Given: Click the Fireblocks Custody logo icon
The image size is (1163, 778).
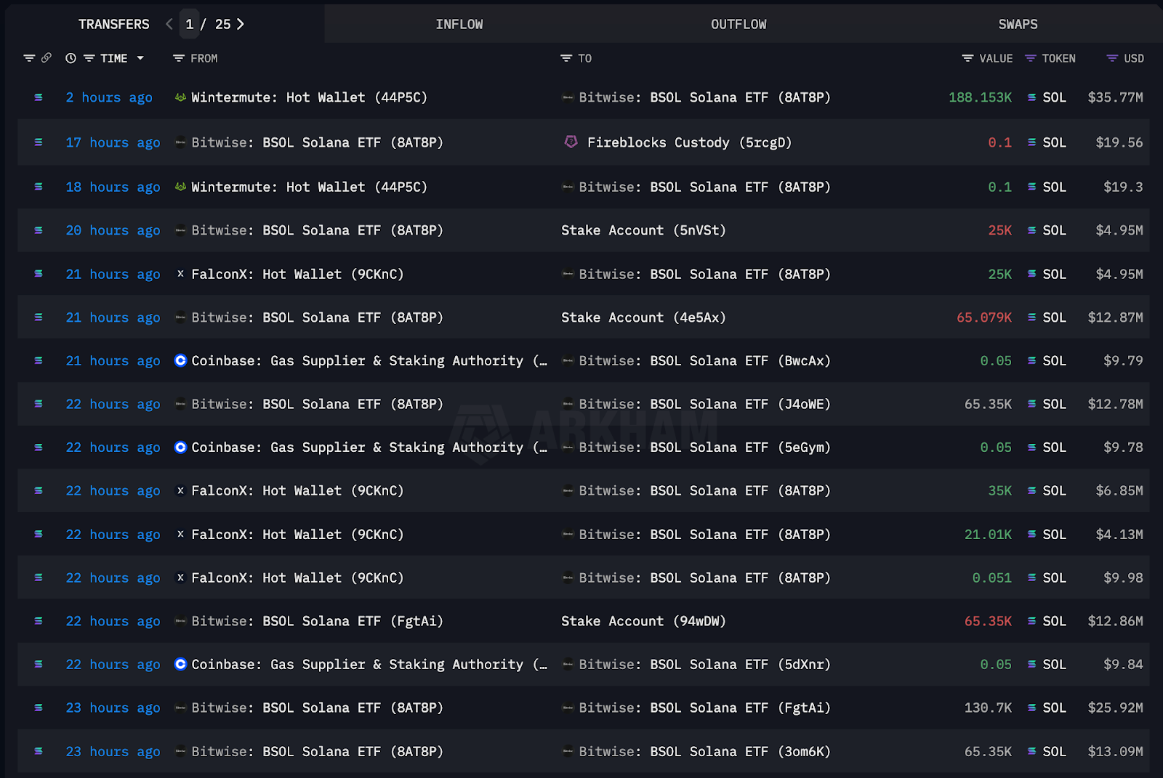Looking at the screenshot, I should pos(571,142).
